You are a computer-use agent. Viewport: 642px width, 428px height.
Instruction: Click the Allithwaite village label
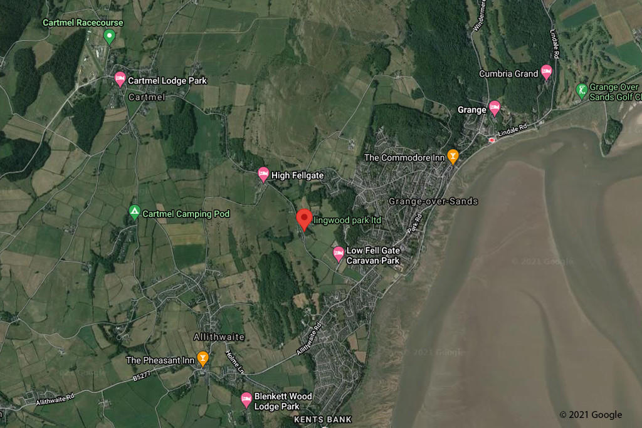point(219,337)
